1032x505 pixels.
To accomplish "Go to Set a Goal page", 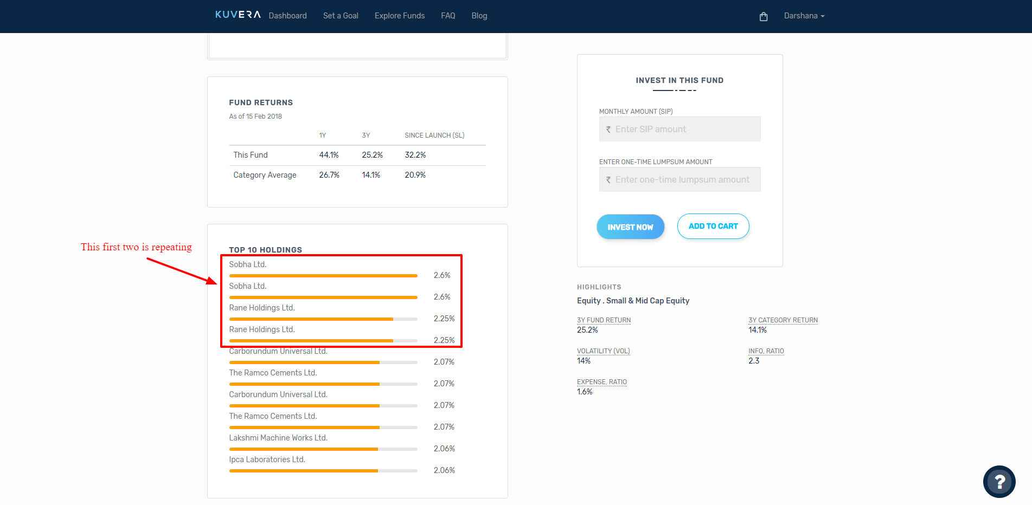I will coord(341,16).
